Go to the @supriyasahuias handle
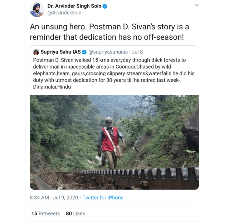The width and height of the screenshot is (229, 222). click(x=108, y=52)
